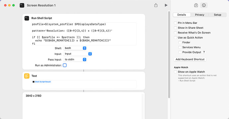
Task: Switch to the Privacy tab
Action: coord(199,15)
